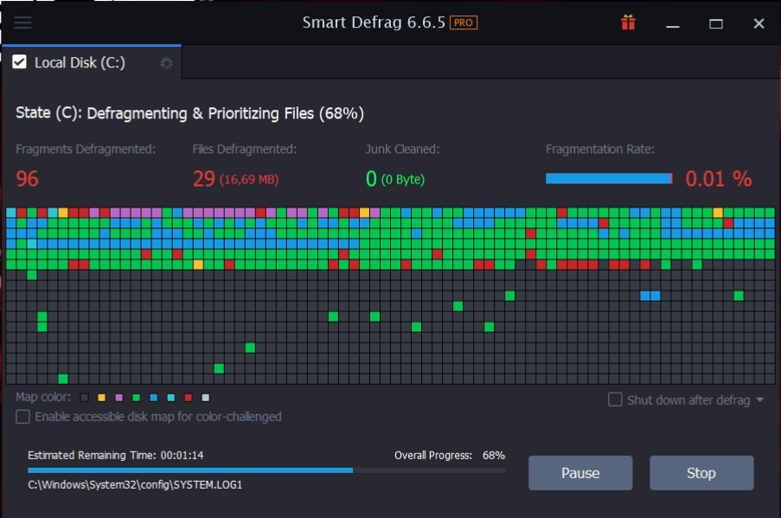This screenshot has width=781, height=518.
Task: Click the red map color swatch
Action: click(189, 398)
